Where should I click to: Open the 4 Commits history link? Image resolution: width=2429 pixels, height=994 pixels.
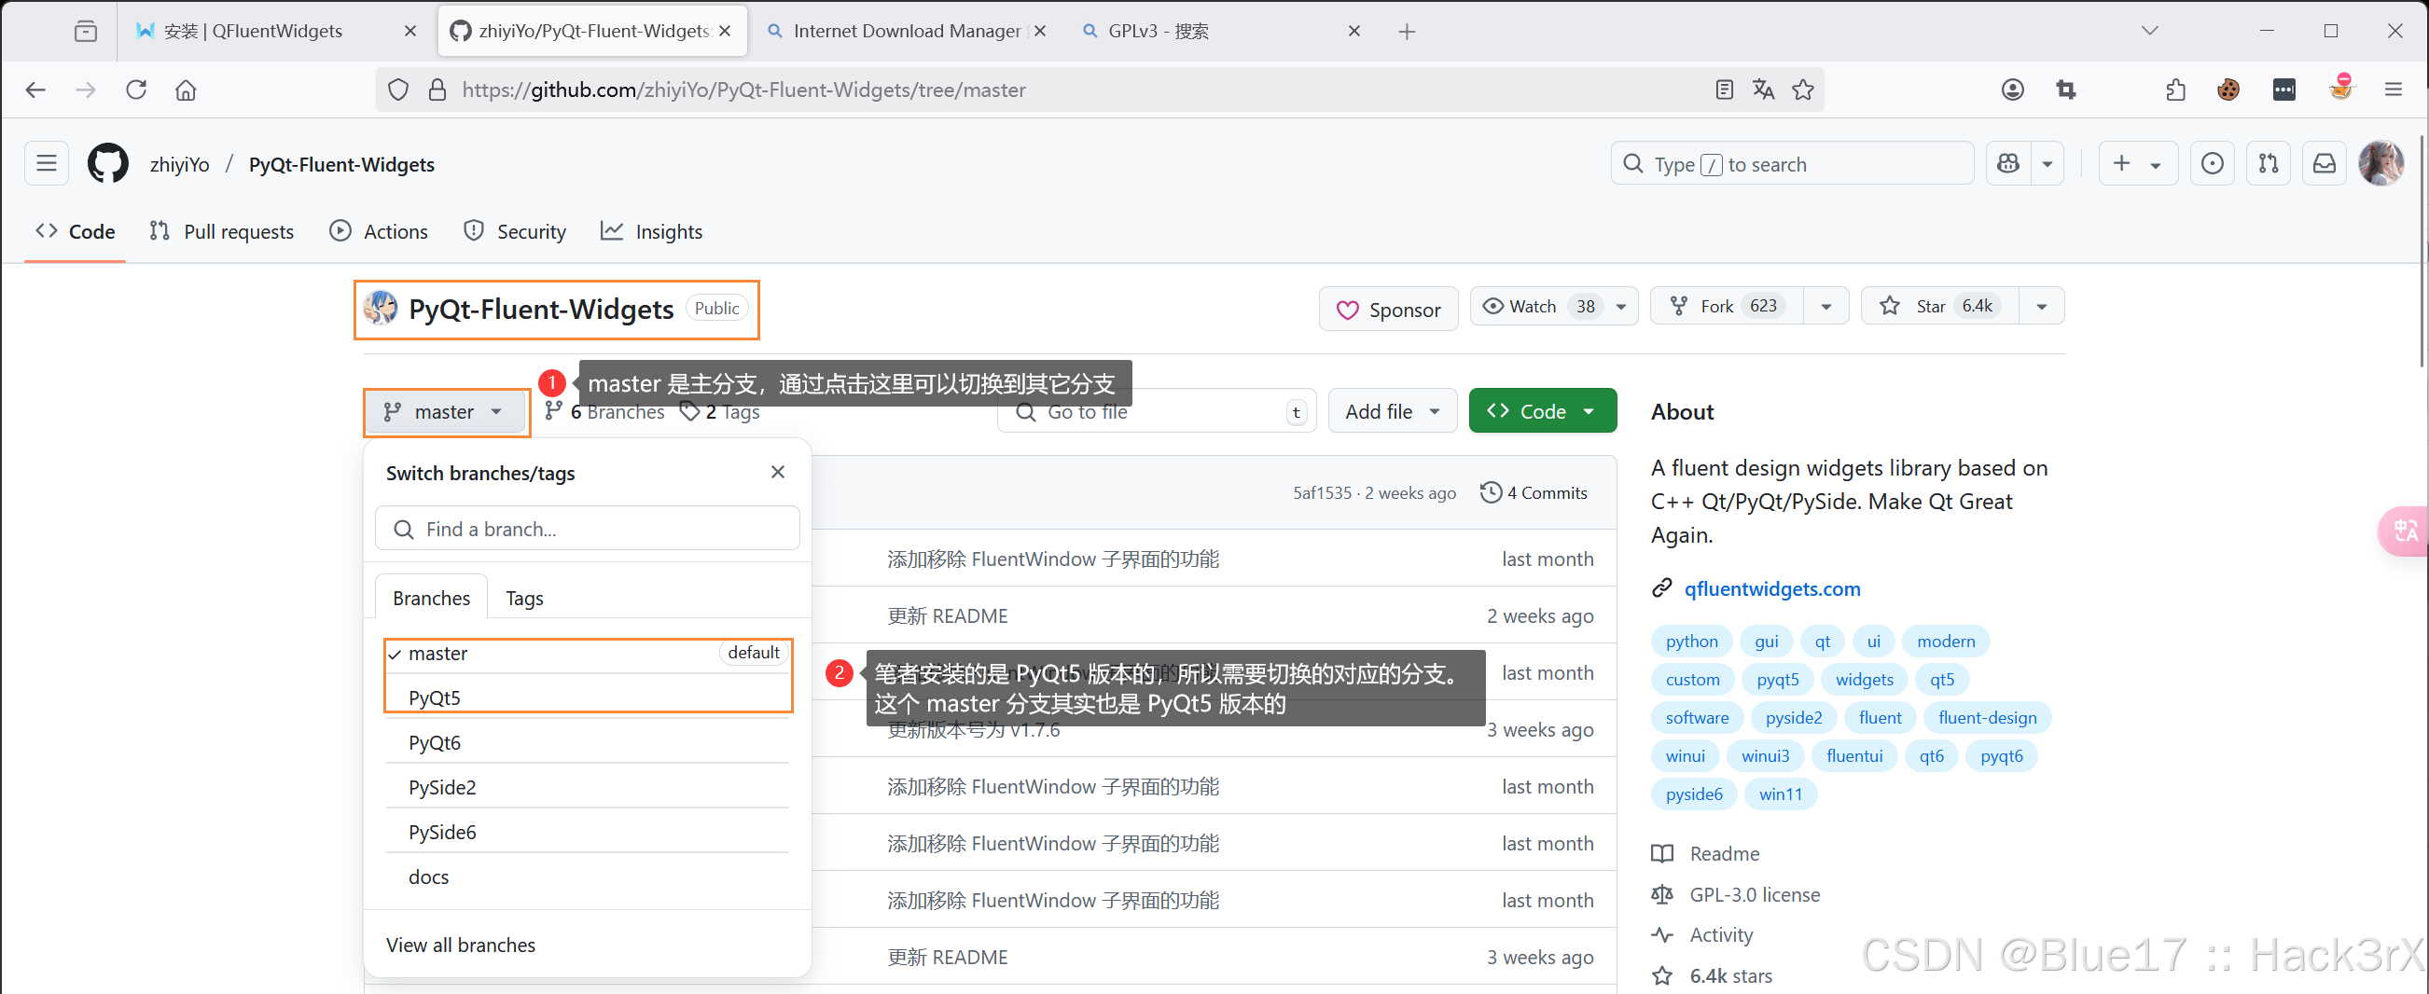point(1534,492)
